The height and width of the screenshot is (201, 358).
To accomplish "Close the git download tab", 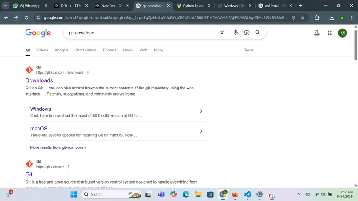I will pos(168,6).
